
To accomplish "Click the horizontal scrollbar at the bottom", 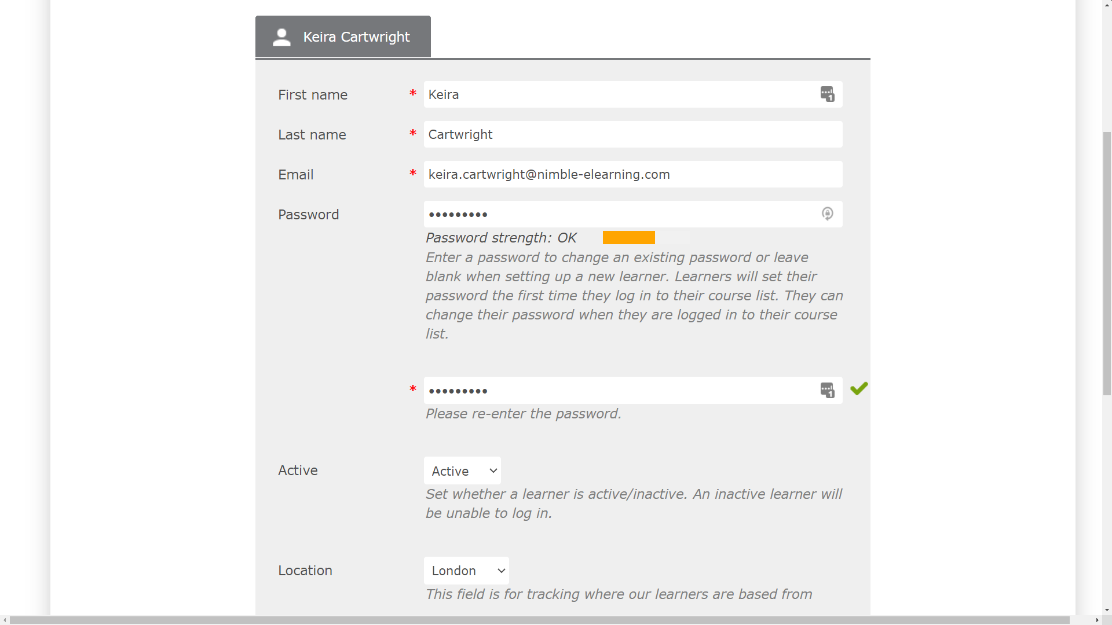I will [539, 620].
